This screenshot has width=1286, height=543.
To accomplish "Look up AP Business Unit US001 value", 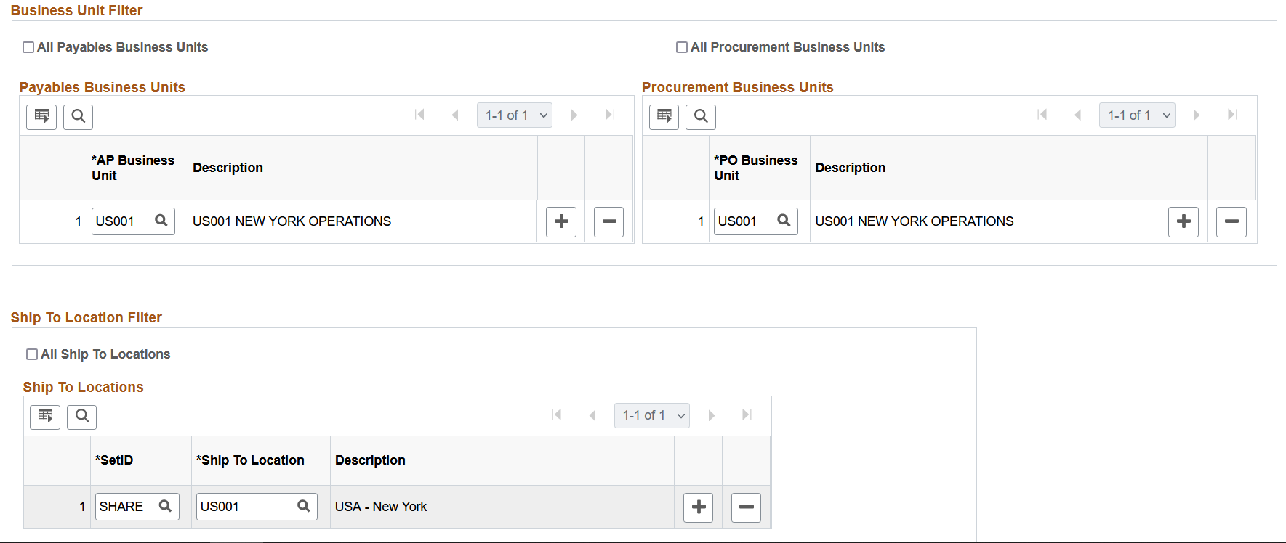I will click(161, 221).
